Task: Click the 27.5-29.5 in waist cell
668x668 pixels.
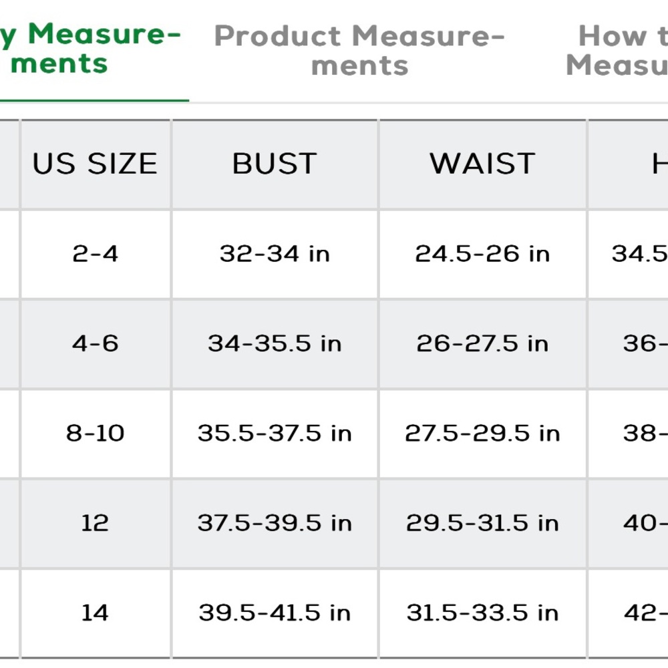Action: pyautogui.click(x=482, y=433)
